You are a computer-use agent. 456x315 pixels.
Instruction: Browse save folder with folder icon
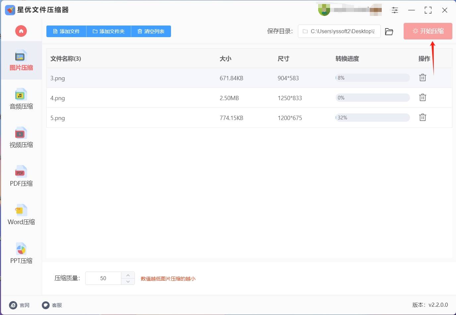(x=389, y=31)
